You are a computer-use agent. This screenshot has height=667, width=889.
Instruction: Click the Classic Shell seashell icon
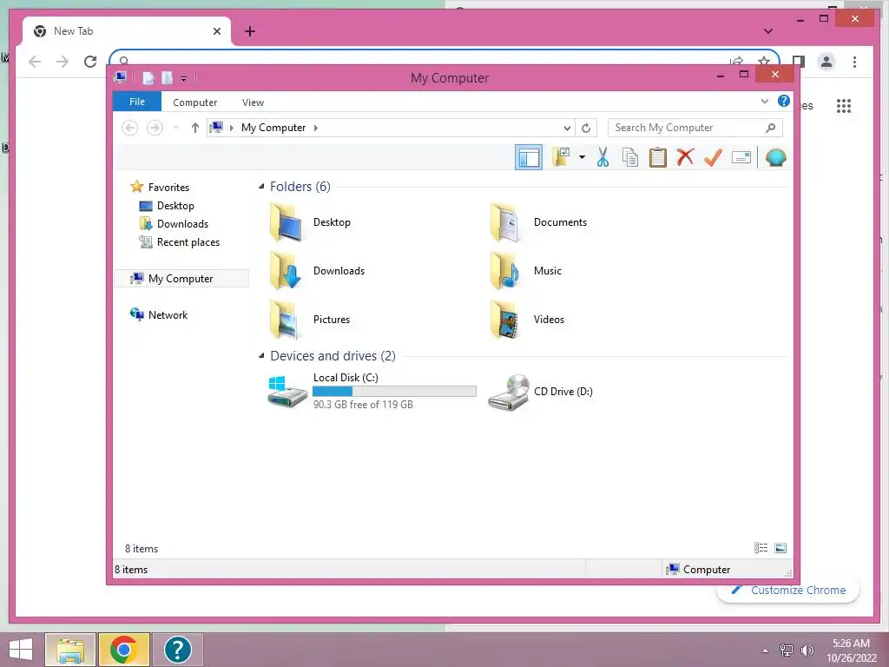pos(775,157)
